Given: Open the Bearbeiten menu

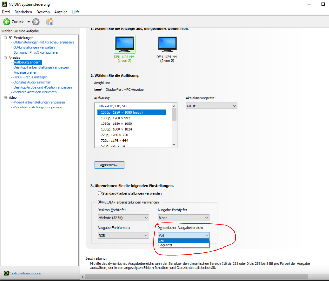Looking at the screenshot, I should (23, 12).
